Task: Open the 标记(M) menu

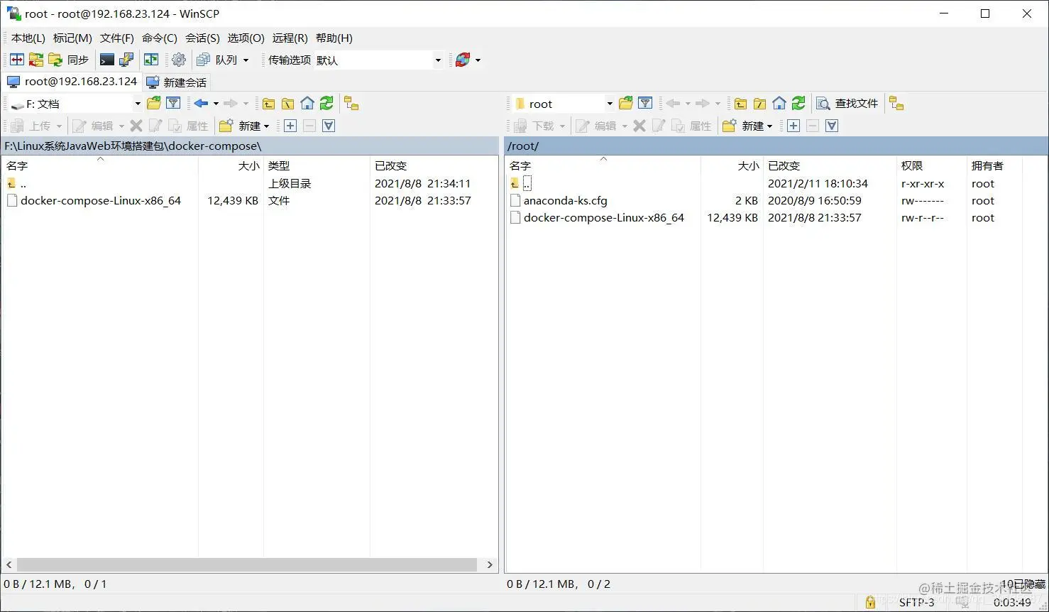Action: point(72,38)
